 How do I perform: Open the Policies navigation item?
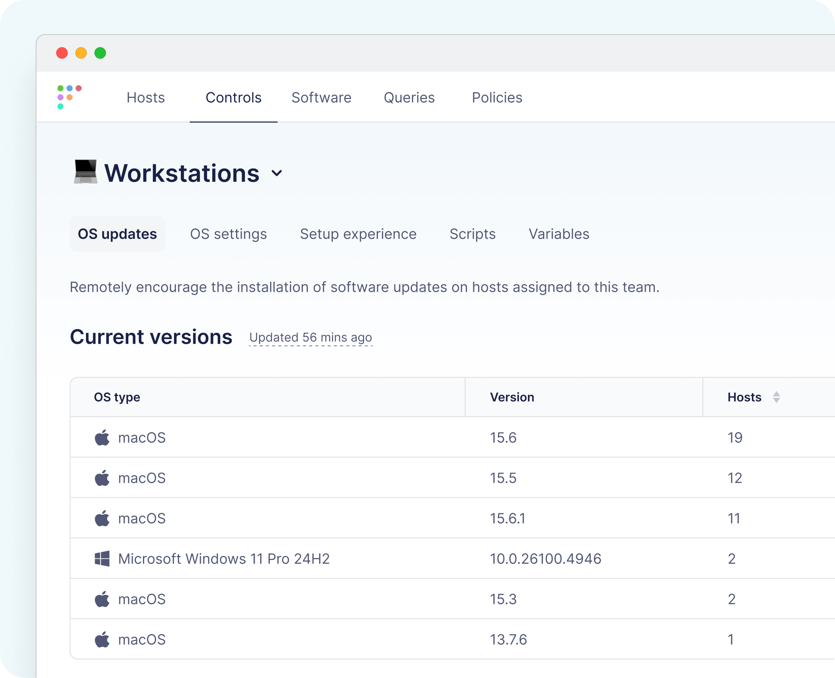point(497,97)
